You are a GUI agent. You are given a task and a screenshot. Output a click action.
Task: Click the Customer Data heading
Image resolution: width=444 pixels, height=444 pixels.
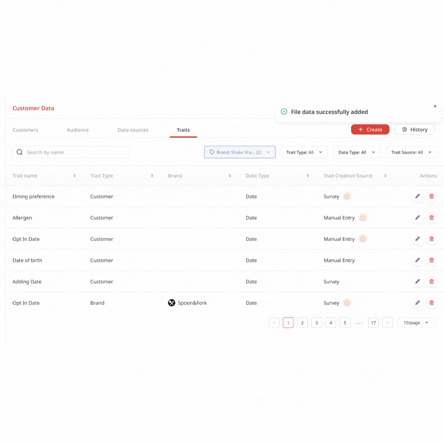coord(33,108)
